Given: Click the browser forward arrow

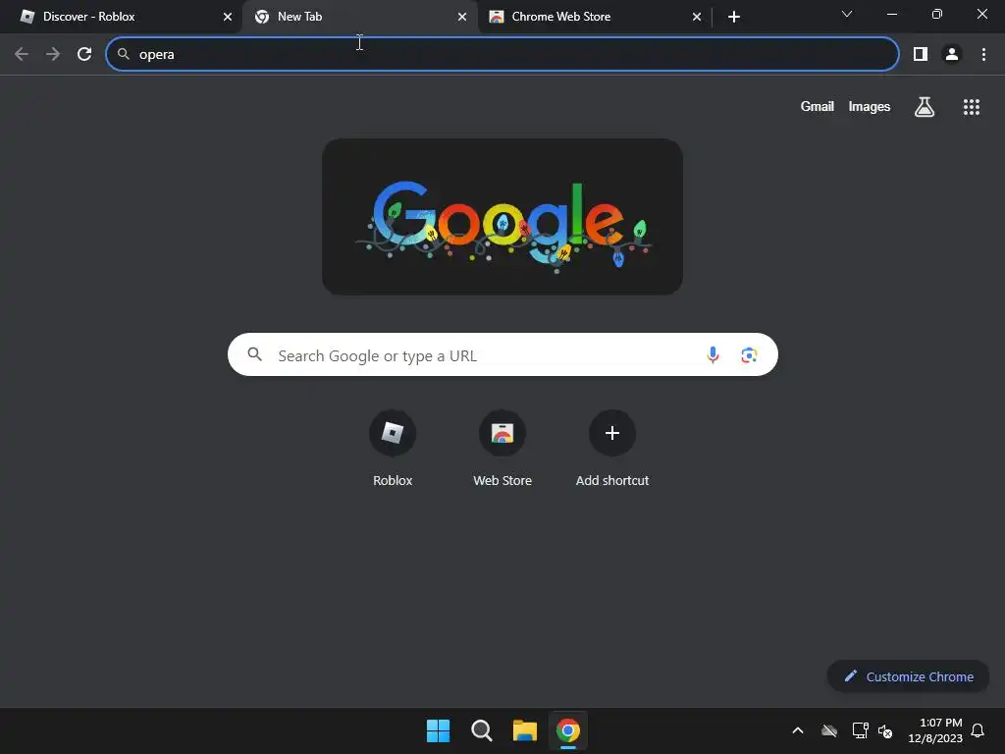Looking at the screenshot, I should point(53,54).
